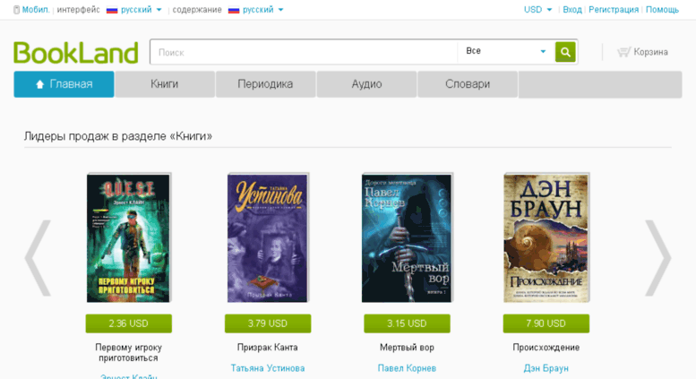Click the green search magnifier button
The height and width of the screenshot is (379, 696).
tap(565, 52)
